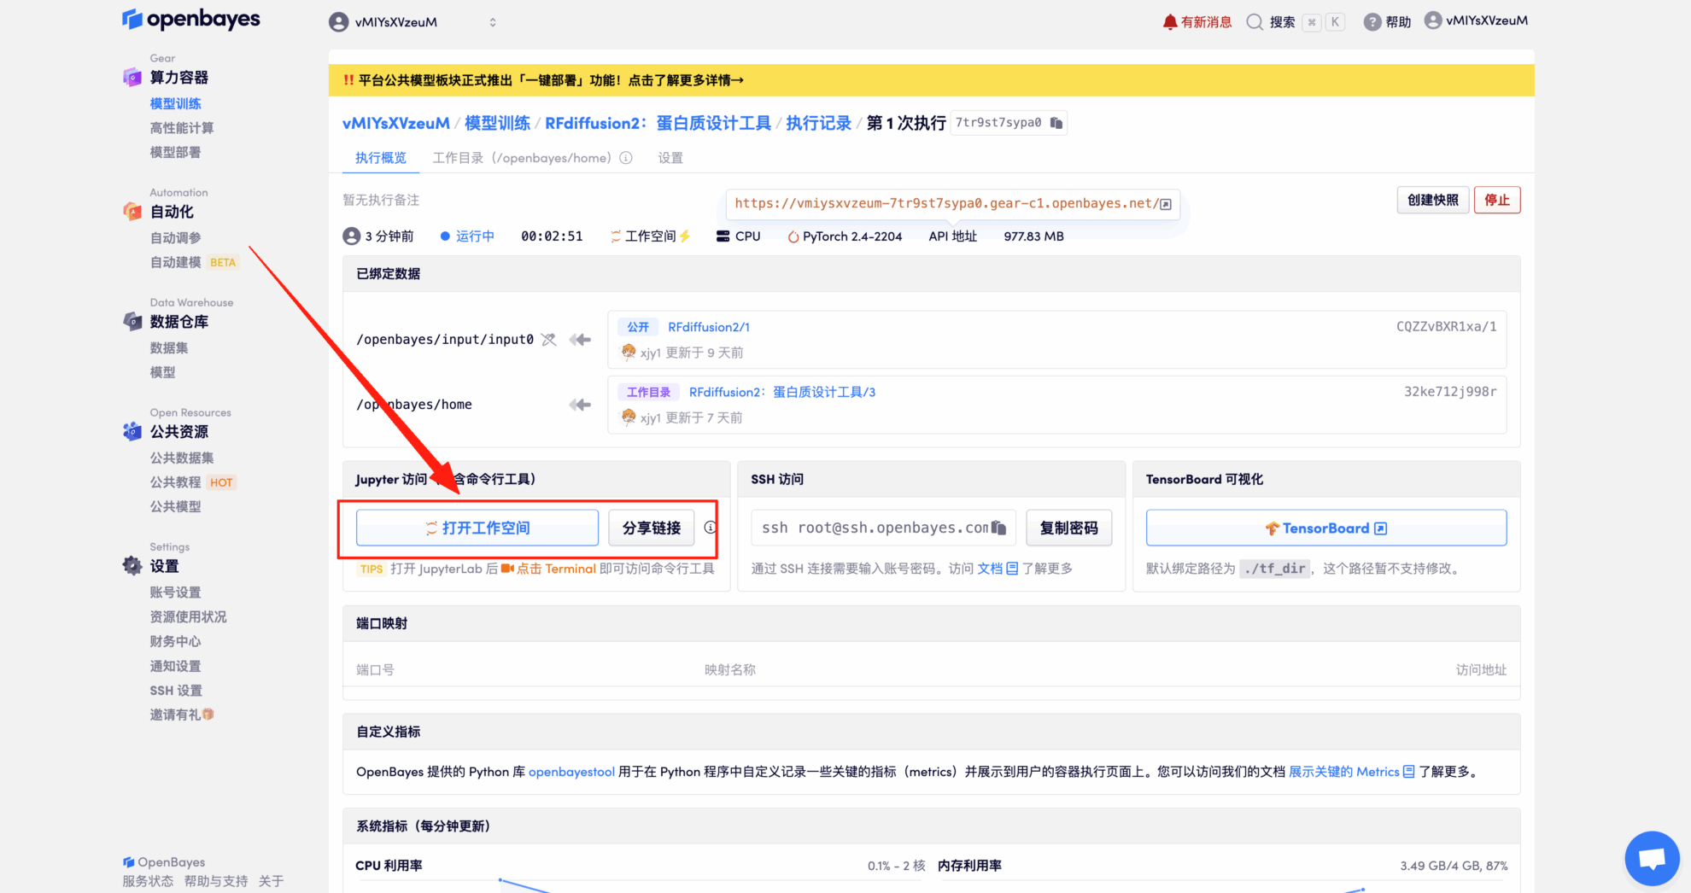Click the openbayes logo

tap(190, 19)
